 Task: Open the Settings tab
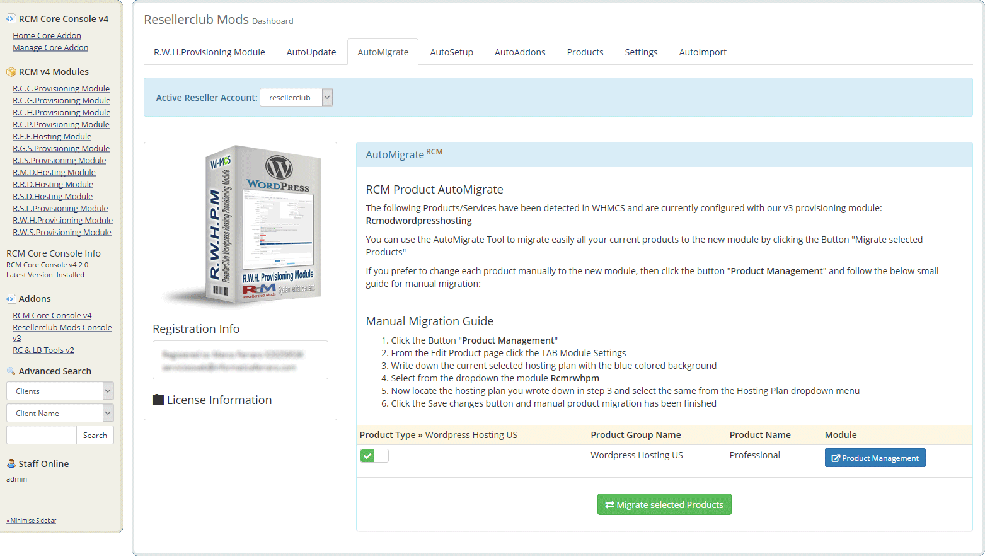pos(641,52)
